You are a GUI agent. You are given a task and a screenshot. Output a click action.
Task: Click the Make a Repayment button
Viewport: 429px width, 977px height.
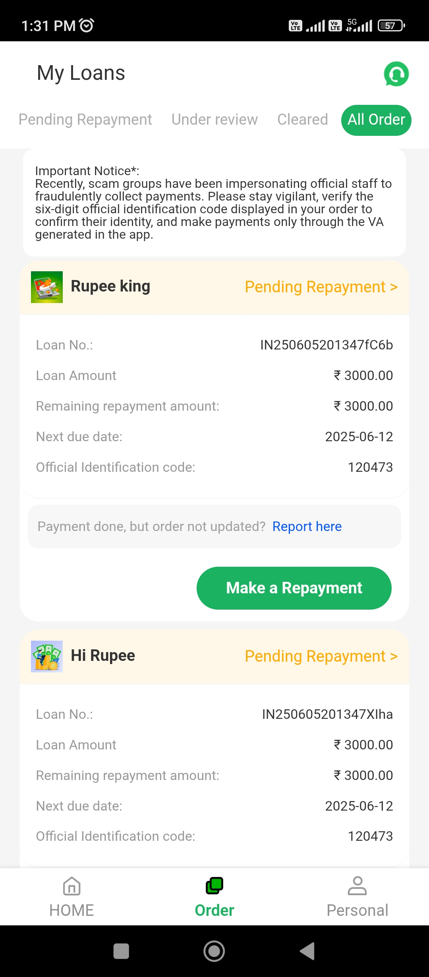point(294,588)
